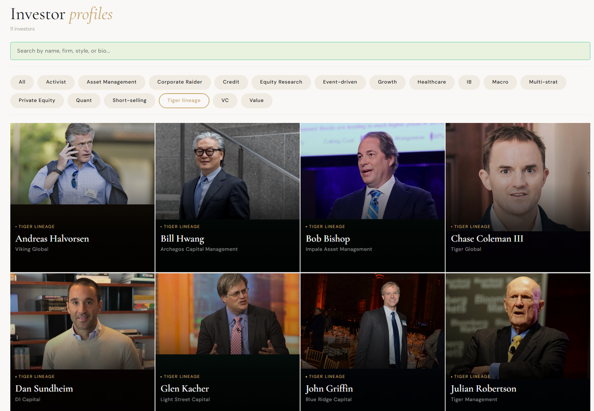Click the D1 Capital firm text
Viewport: 594px width, 411px height.
click(x=28, y=400)
